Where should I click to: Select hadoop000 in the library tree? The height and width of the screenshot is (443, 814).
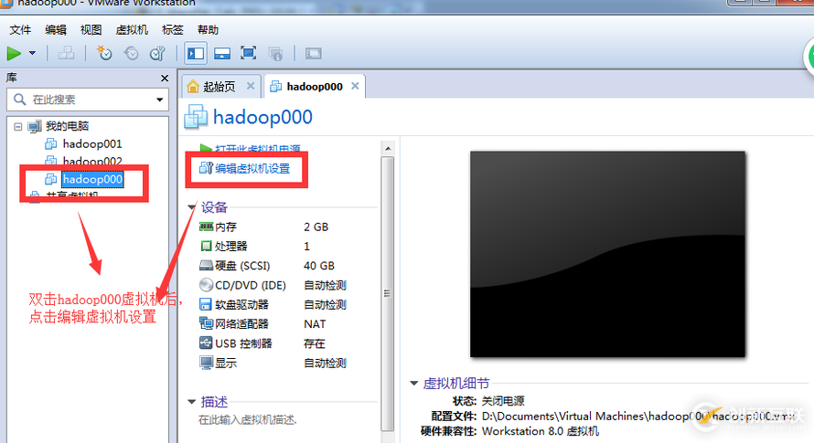tap(92, 179)
